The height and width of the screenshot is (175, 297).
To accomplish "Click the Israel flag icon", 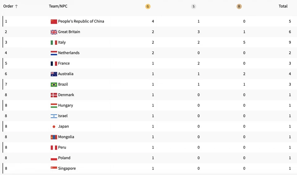I will 54,116.
